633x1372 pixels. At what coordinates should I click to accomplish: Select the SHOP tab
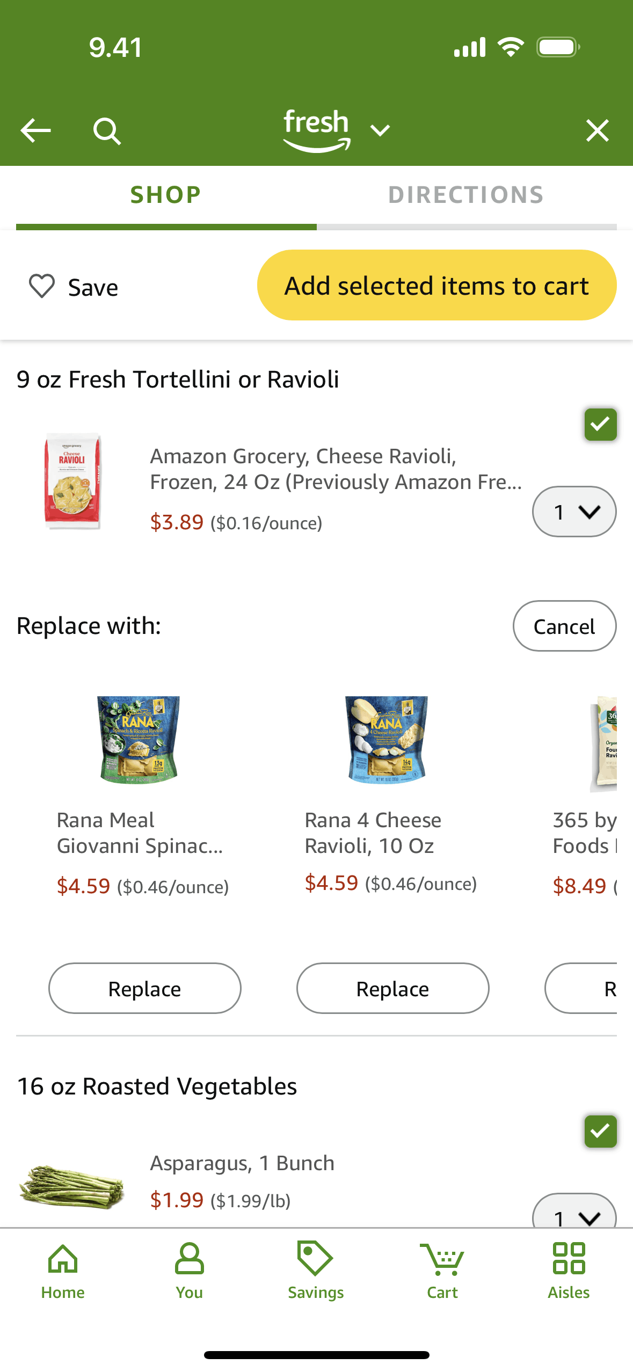(x=166, y=195)
